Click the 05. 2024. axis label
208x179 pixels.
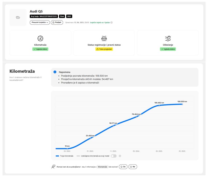pyautogui.click(x=136, y=151)
